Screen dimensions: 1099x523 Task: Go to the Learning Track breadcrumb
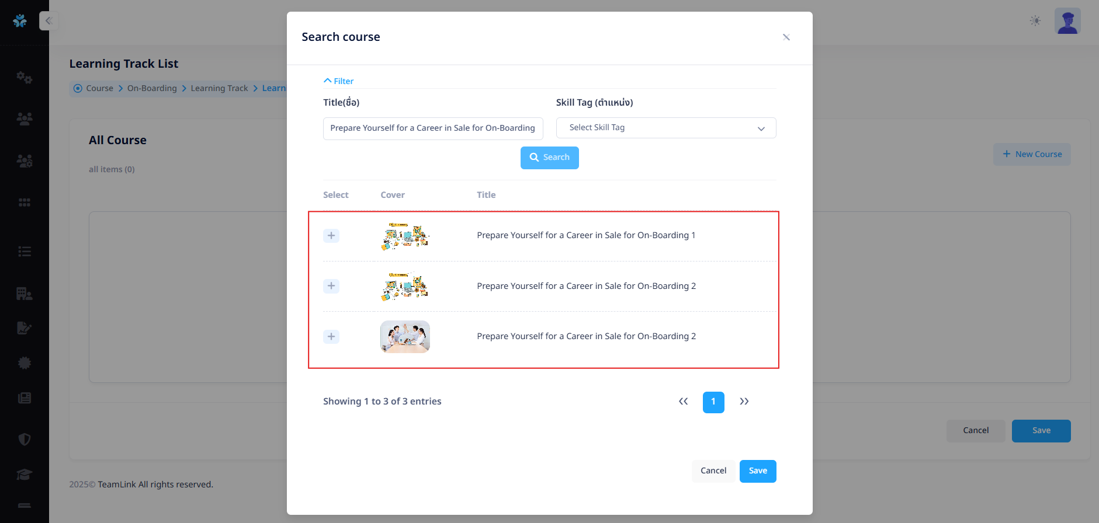(219, 88)
